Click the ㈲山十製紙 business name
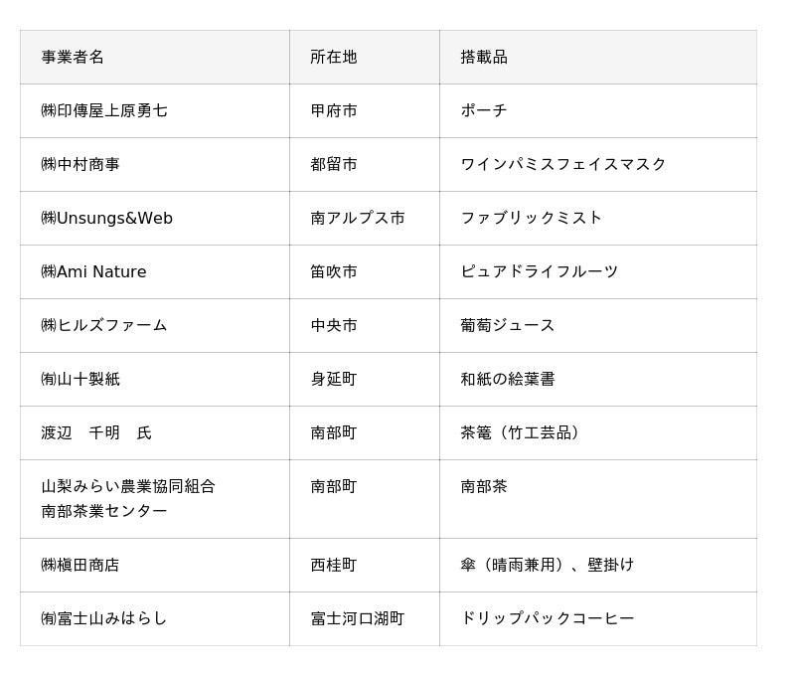The width and height of the screenshot is (795, 676). tap(80, 379)
